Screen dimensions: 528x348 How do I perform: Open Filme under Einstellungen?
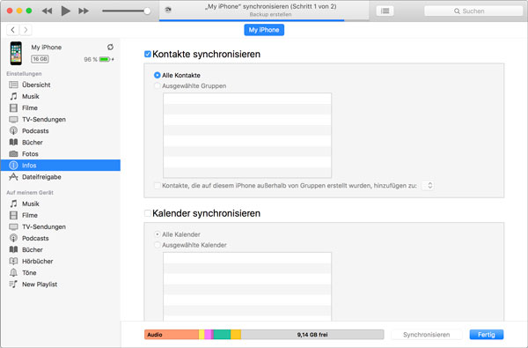click(60, 107)
